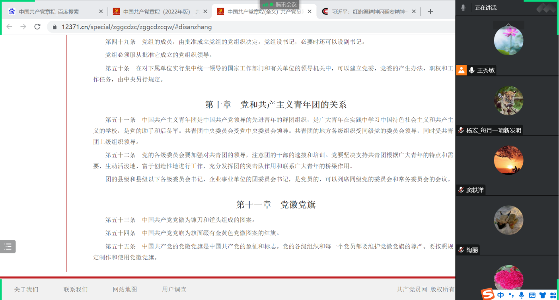
Task: Open the 网站地图 footer link
Action: click(125, 289)
